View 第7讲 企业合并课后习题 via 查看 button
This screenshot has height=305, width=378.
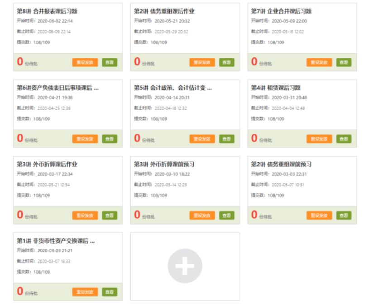[x=344, y=62]
